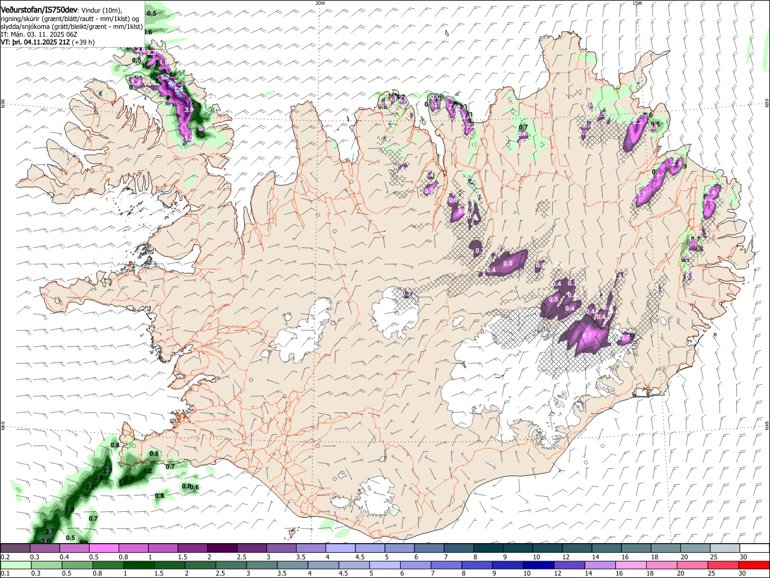Select the bright pink upper legend swatch at 0.5
The image size is (770, 578).
[x=103, y=548]
